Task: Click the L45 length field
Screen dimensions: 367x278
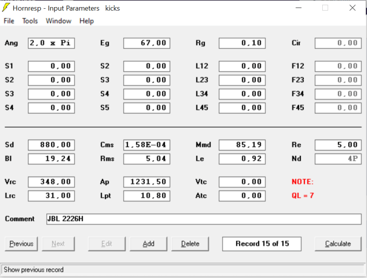Action: [x=242, y=108]
